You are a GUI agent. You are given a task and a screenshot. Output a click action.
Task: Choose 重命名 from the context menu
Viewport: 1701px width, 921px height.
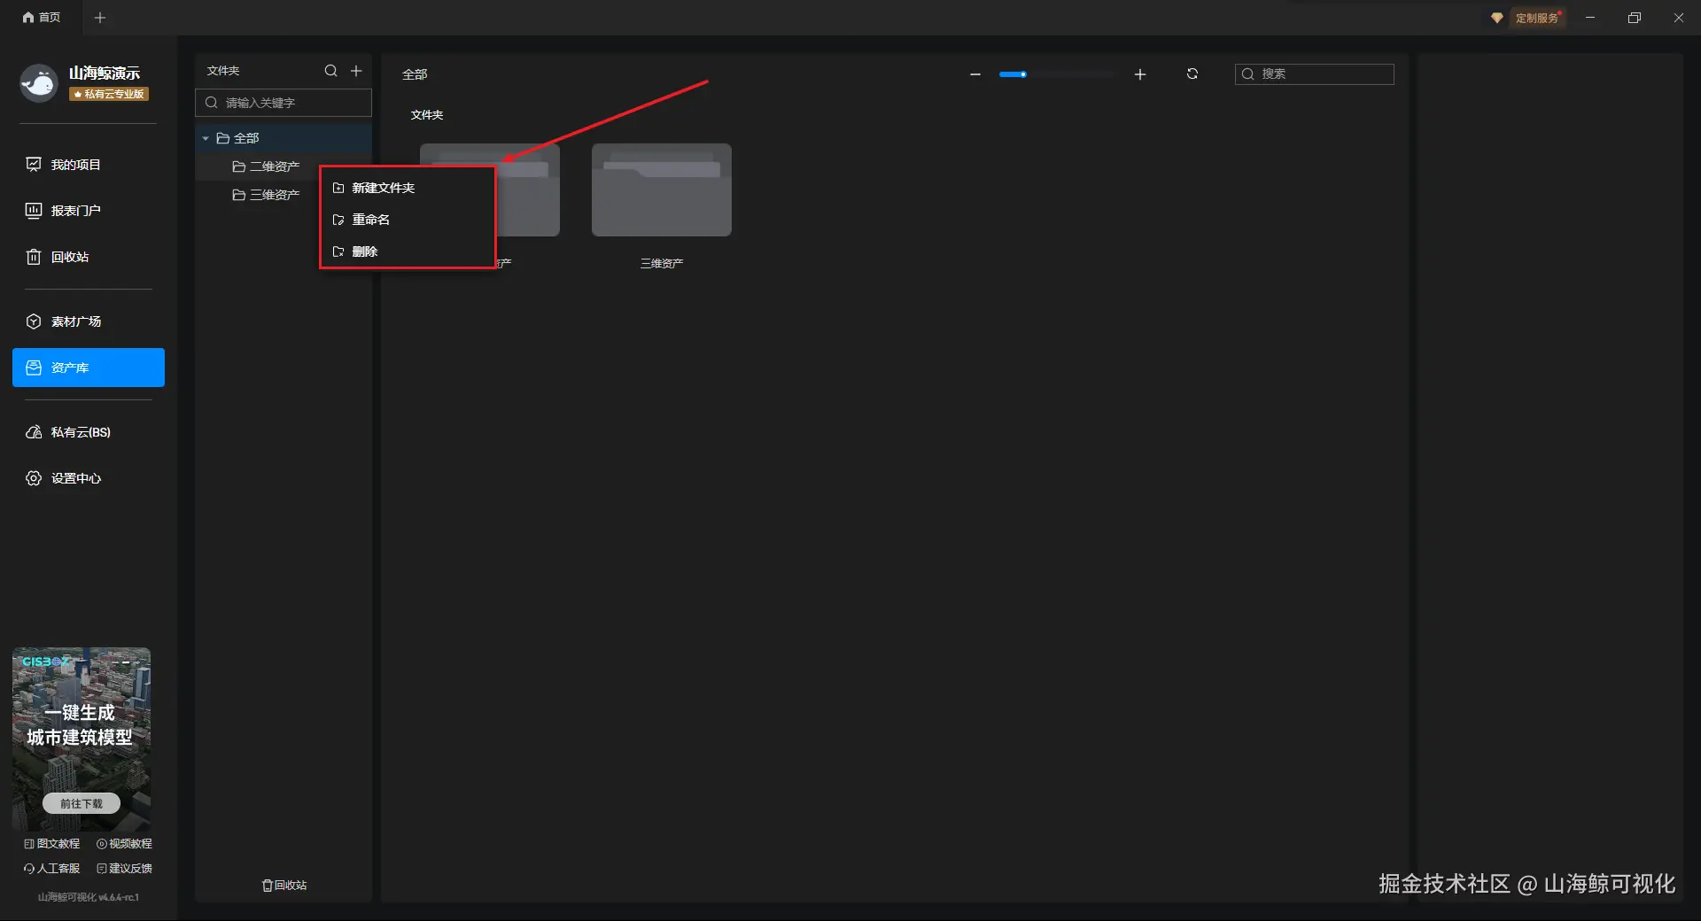(x=407, y=220)
